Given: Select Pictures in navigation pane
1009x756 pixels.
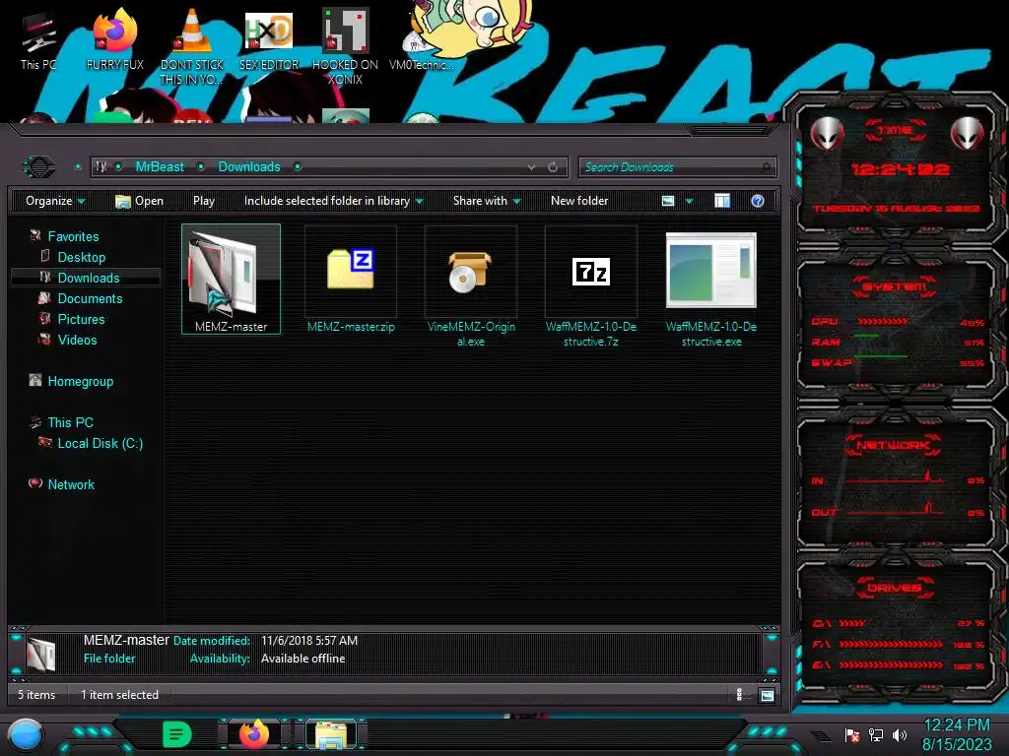Looking at the screenshot, I should coord(81,319).
